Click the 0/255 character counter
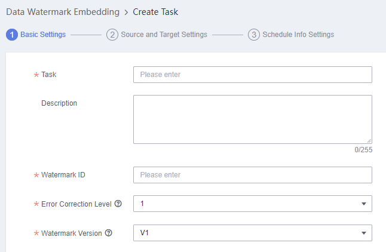 pyautogui.click(x=363, y=150)
